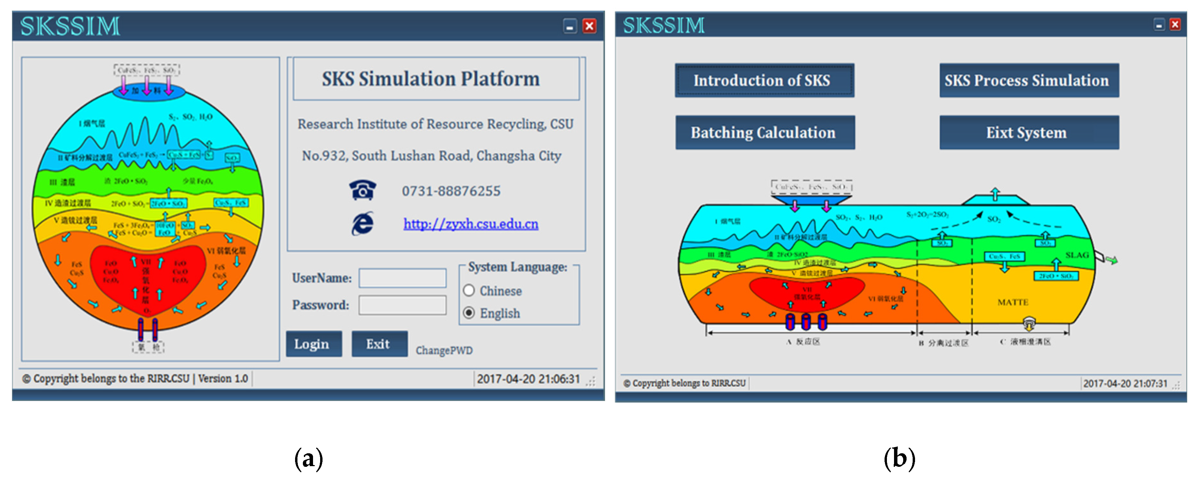This screenshot has height=480, width=1203.
Task: Open Introduction of SKS
Action: [x=765, y=81]
